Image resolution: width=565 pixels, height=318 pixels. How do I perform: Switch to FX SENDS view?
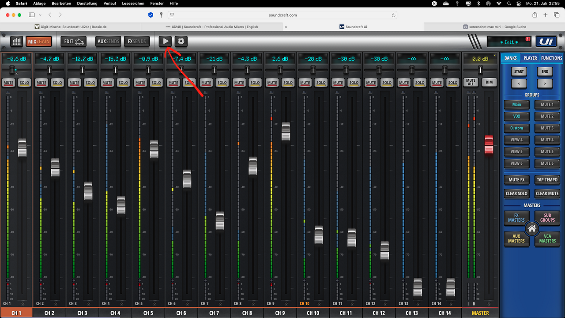(137, 42)
